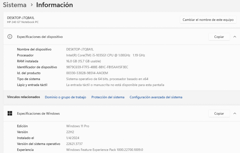
Task: Click Cambiar el nombre de este equipo
Action: 208,20
